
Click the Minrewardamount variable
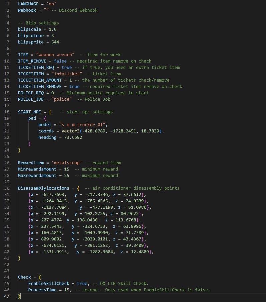[x=37, y=169]
